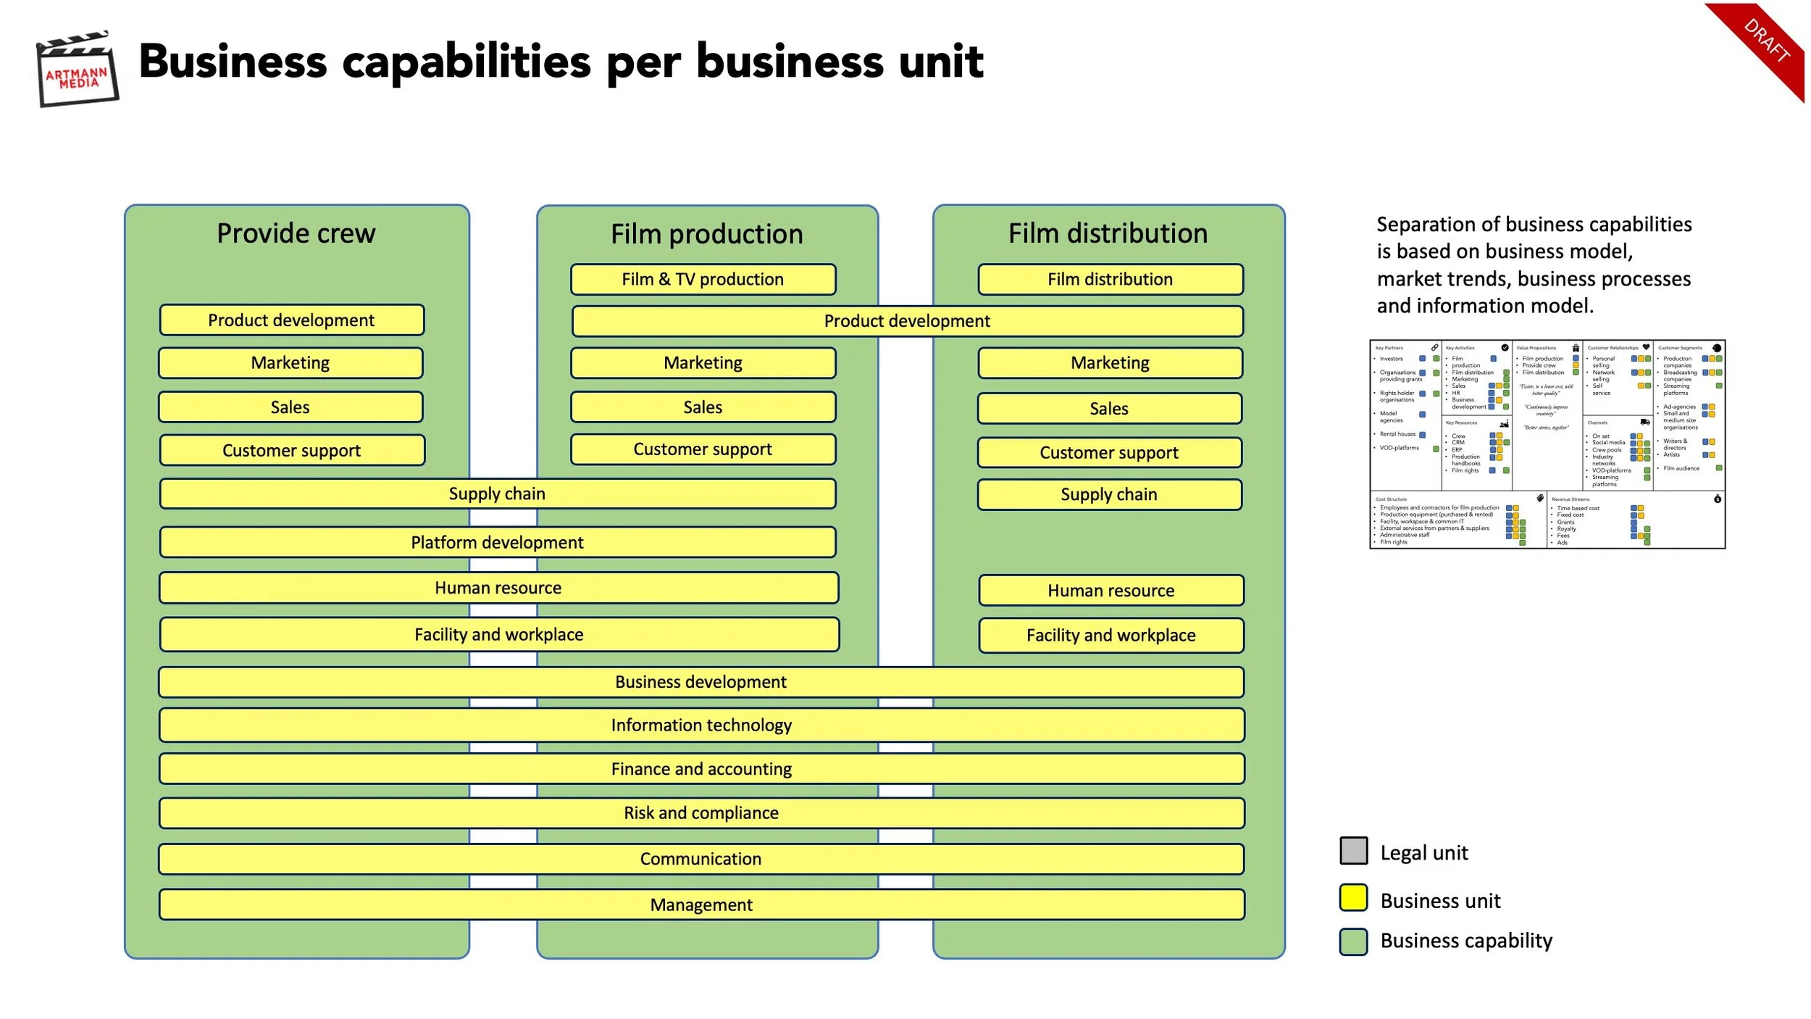Click Marketing under Provide crew
Screen dimensions: 1811x1019
point(290,363)
